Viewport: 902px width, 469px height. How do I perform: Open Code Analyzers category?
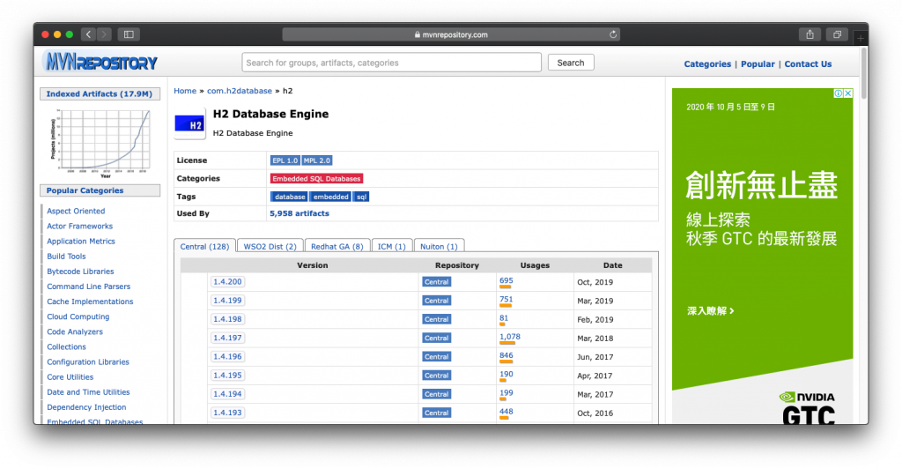[x=75, y=331]
